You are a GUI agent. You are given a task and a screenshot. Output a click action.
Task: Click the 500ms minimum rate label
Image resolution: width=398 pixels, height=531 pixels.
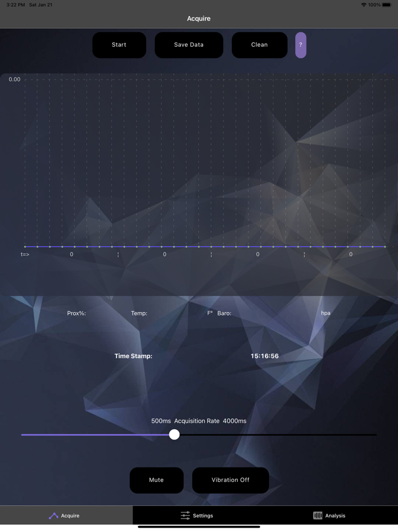pyautogui.click(x=161, y=421)
